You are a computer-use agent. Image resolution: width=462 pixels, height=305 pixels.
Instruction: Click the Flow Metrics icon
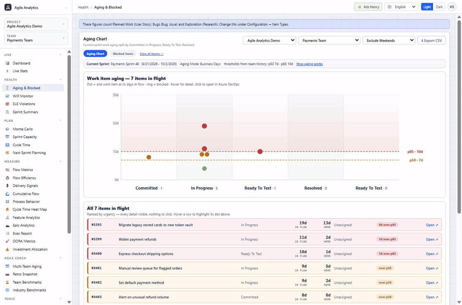pyautogui.click(x=7, y=170)
